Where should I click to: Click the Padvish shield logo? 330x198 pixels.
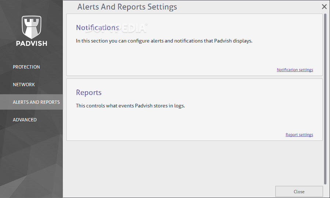coord(32,27)
